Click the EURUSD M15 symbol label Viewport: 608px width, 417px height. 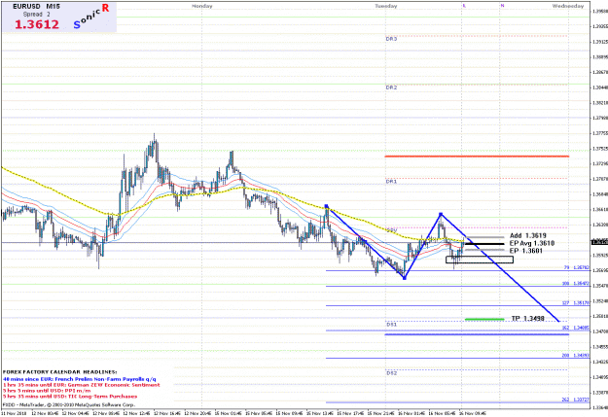pos(36,7)
